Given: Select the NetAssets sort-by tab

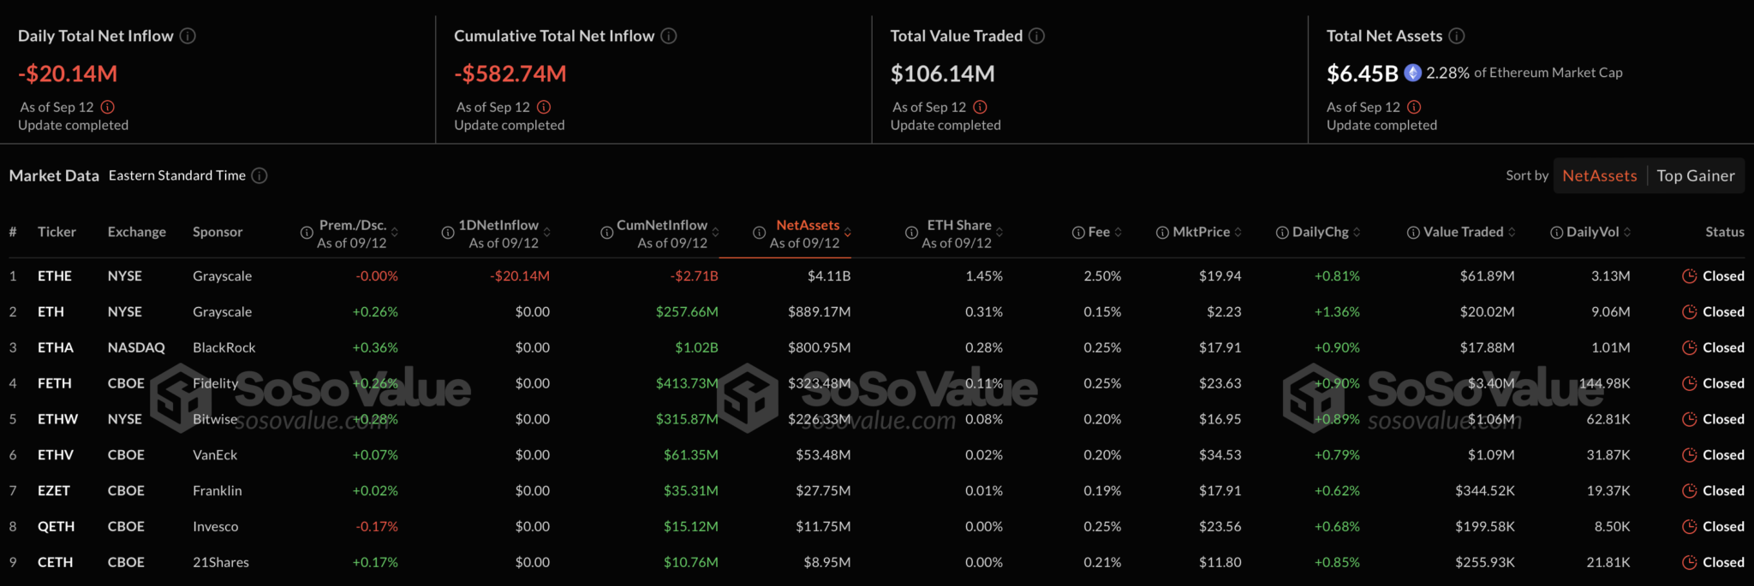Looking at the screenshot, I should 1599,175.
